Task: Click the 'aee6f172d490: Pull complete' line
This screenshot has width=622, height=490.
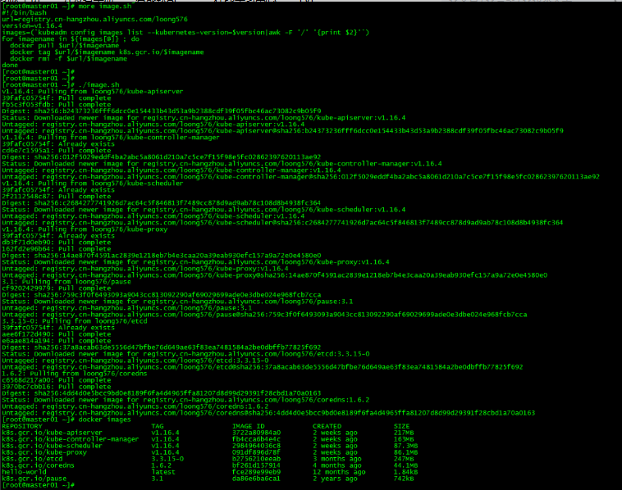Action: click(x=57, y=334)
